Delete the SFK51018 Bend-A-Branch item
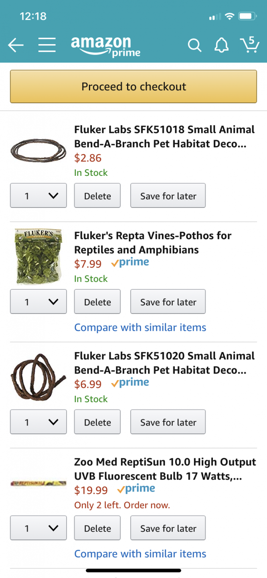Viewport: 267px width, 578px height. pyautogui.click(x=97, y=196)
